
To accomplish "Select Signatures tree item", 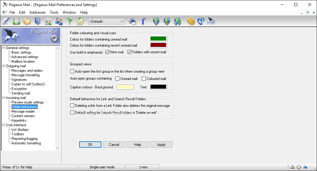I will click(19, 80).
